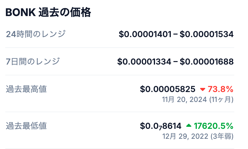Select the 24時間のレンジ label
Image resolution: width=248 pixels, height=149 pixels.
click(x=36, y=34)
